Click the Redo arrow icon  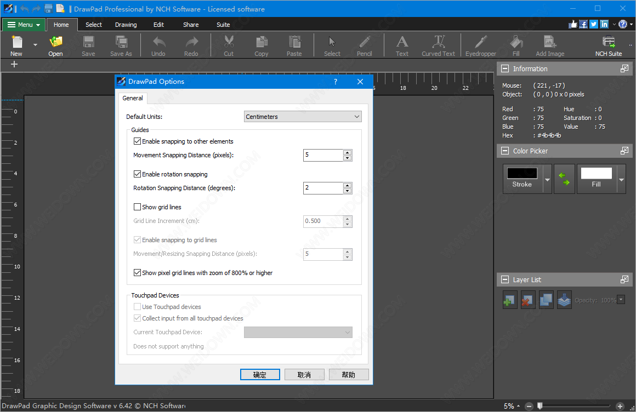click(191, 42)
